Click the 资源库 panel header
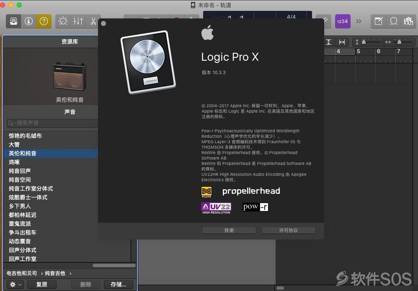The width and height of the screenshot is (418, 291). coord(70,41)
